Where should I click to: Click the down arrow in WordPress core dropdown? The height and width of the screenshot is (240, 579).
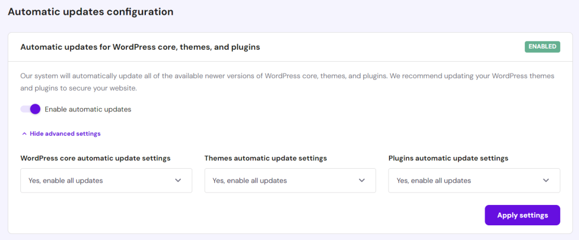178,181
